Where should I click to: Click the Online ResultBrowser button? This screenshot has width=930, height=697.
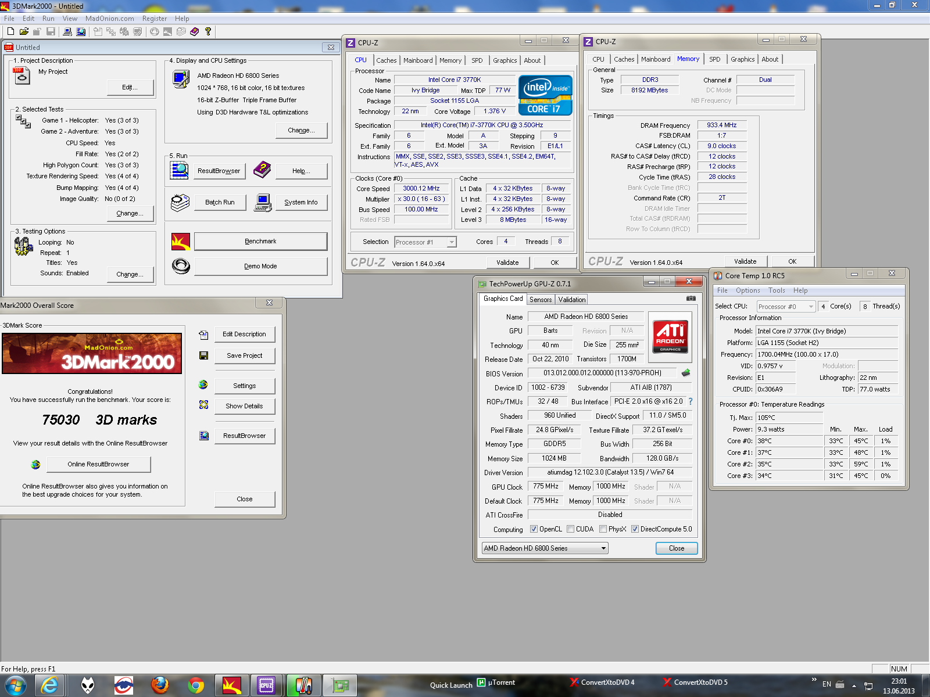[98, 464]
